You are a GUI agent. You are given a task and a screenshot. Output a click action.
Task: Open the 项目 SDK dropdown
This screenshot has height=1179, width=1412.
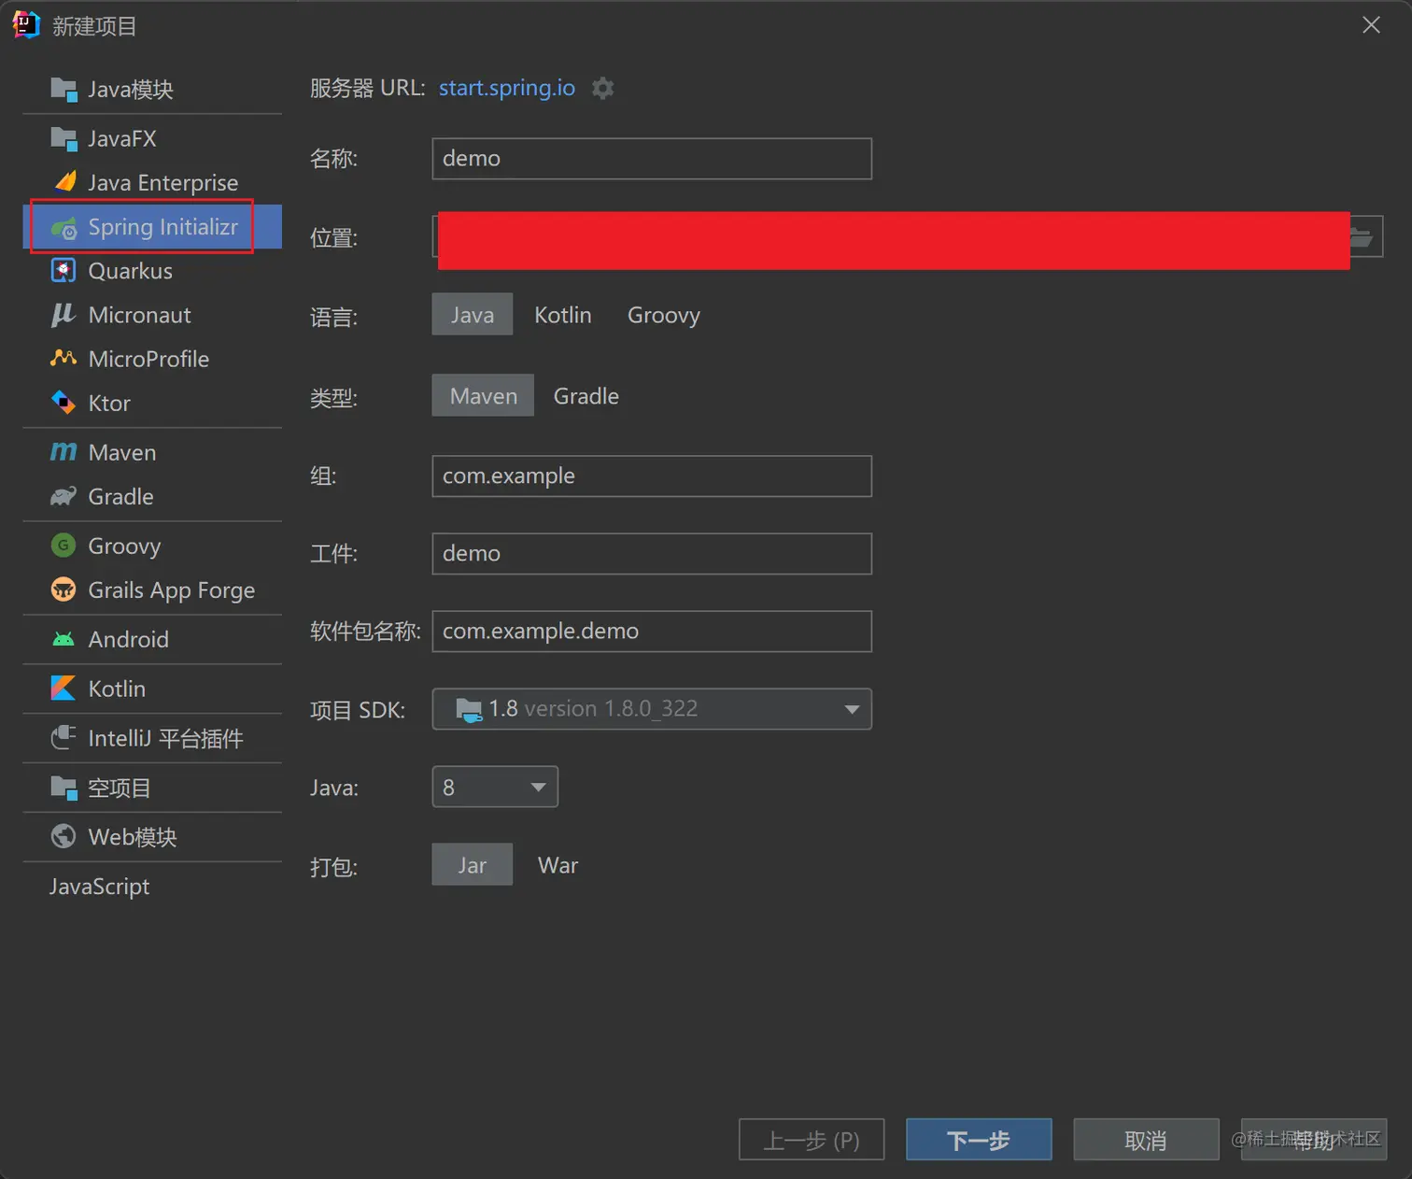652,709
